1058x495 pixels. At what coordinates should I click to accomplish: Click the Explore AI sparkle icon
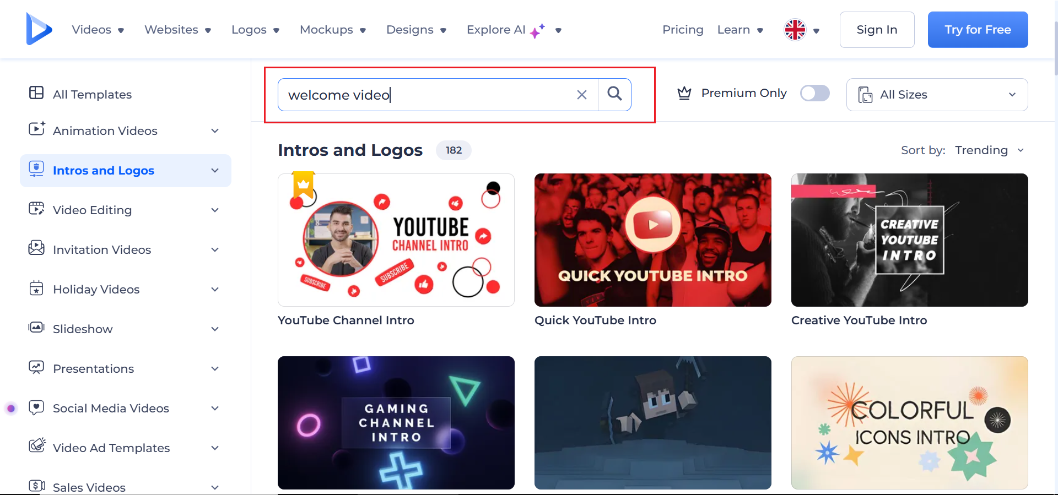tap(537, 31)
